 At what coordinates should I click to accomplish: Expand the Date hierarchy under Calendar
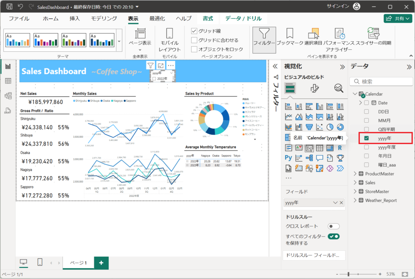pos(360,103)
